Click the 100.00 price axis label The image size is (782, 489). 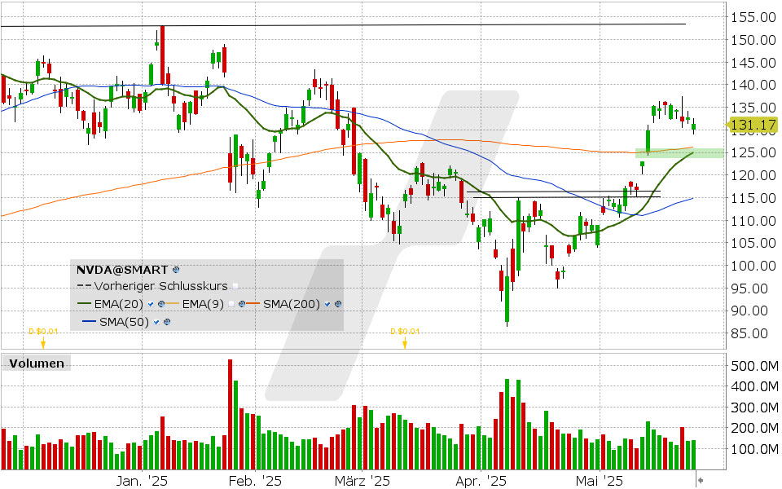click(753, 266)
